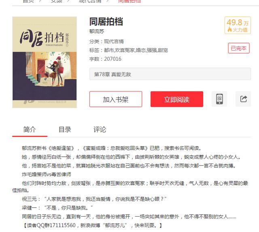Click the red 同居拍档 breadcrumb item
This screenshot has height=232, width=259.
[129, 1]
